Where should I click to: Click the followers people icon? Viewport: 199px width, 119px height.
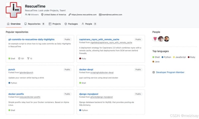26,15
